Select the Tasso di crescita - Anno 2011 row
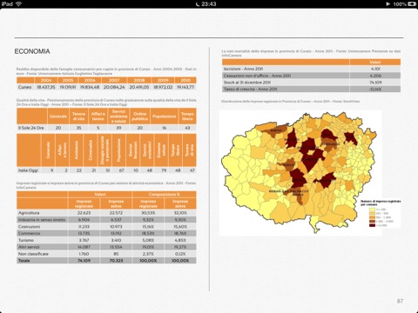This screenshot has height=313, width=418. tap(311, 89)
